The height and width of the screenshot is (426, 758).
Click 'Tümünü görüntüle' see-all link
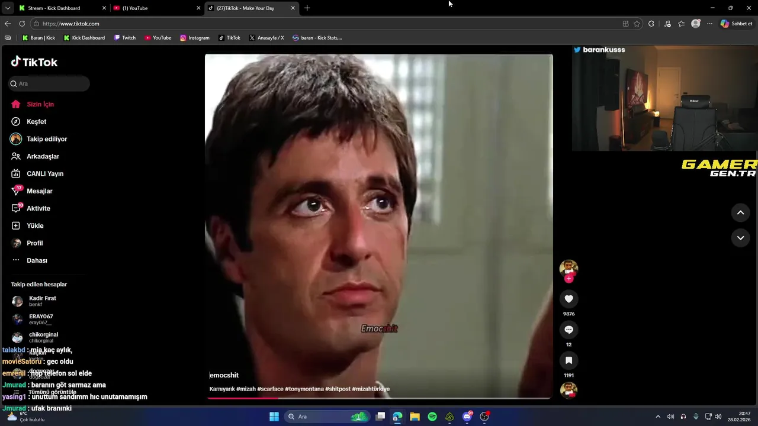52,392
